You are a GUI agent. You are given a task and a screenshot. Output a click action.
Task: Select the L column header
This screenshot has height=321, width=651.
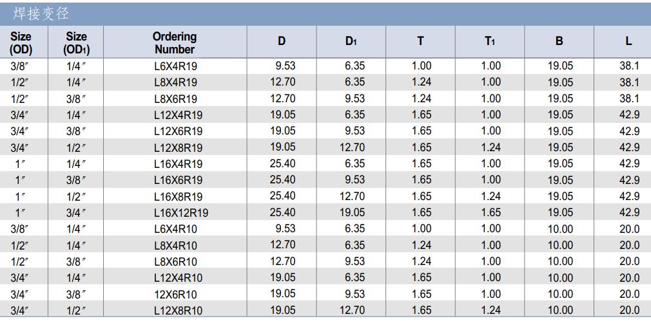coord(628,41)
